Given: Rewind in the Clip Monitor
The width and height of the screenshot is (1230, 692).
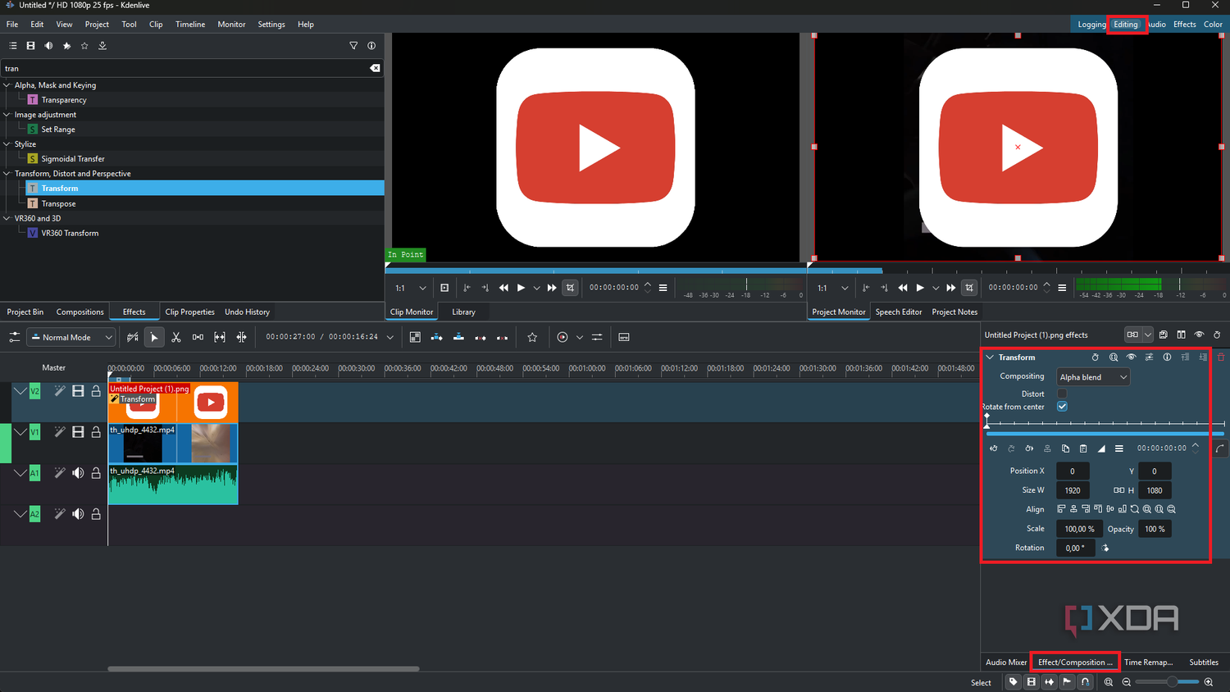Looking at the screenshot, I should (503, 288).
